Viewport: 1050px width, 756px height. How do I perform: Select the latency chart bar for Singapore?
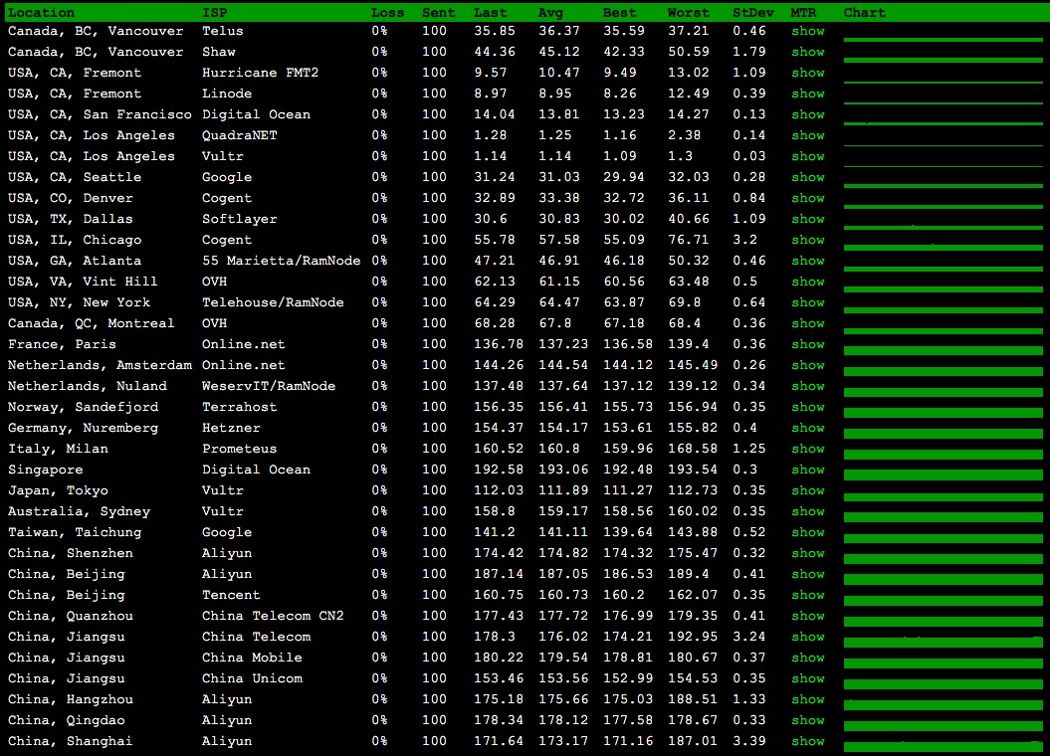[943, 475]
